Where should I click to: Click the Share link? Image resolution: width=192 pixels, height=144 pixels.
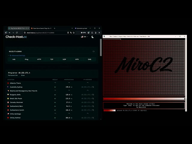click(23, 75)
